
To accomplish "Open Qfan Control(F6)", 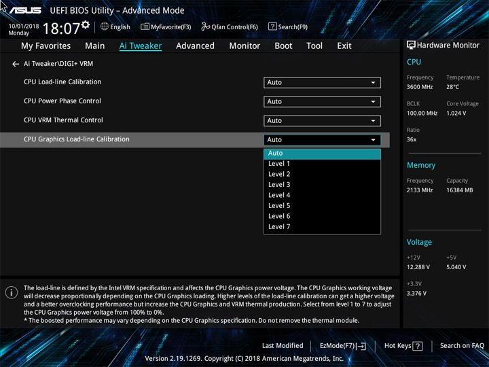I will [x=230, y=27].
